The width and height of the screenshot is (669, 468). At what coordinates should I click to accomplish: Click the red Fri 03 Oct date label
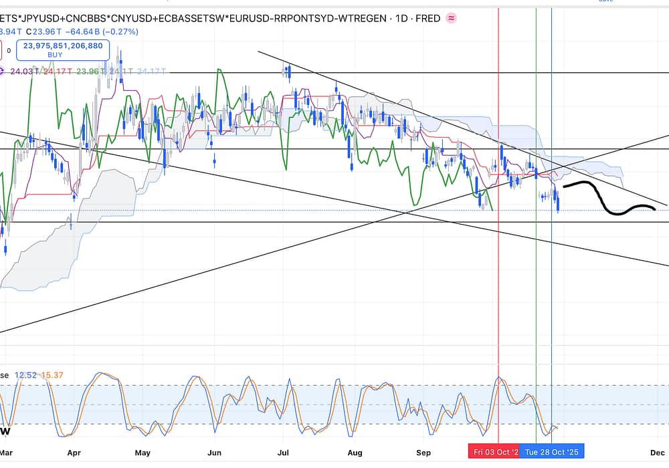click(x=494, y=452)
